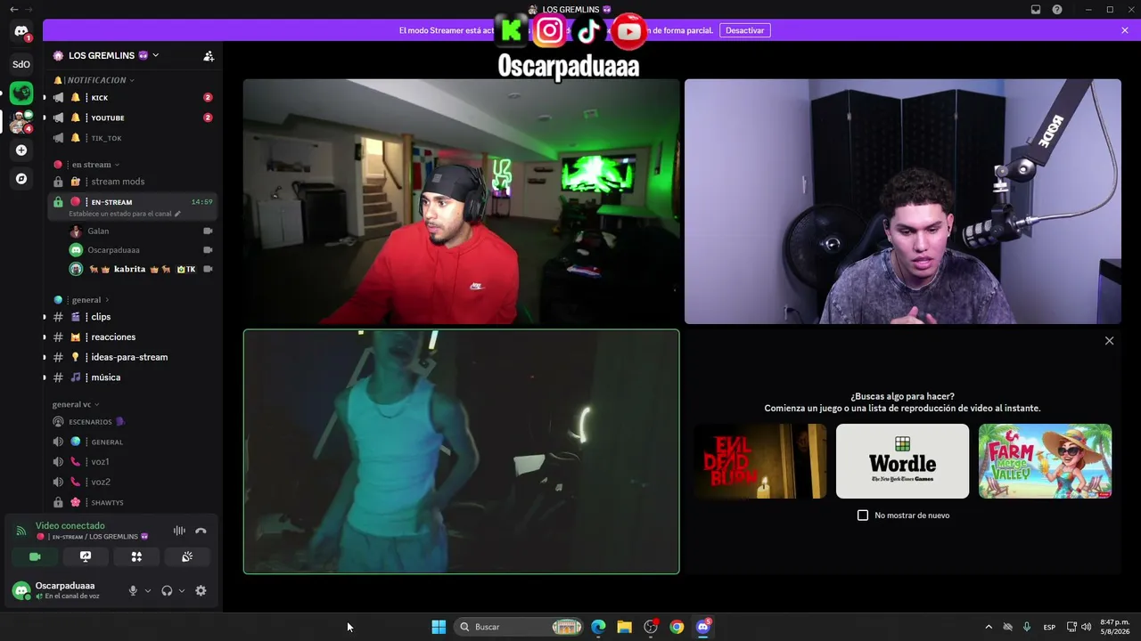Open microphone input options arrow
The height and width of the screenshot is (641, 1141).
coord(148,590)
